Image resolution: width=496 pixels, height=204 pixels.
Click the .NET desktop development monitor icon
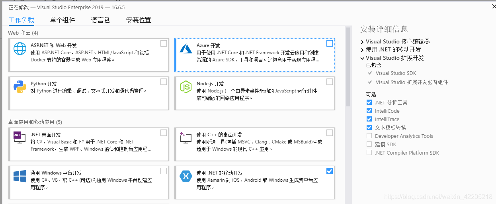click(x=20, y=137)
